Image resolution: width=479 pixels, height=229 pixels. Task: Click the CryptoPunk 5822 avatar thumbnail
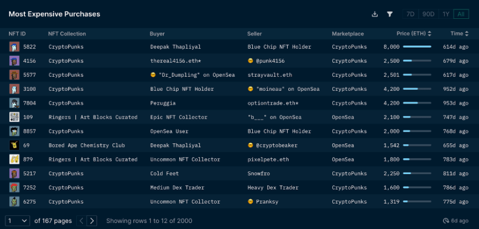tap(14, 47)
